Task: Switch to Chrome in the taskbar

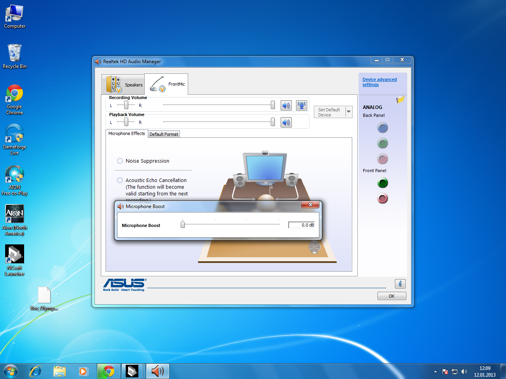Action: pos(109,371)
